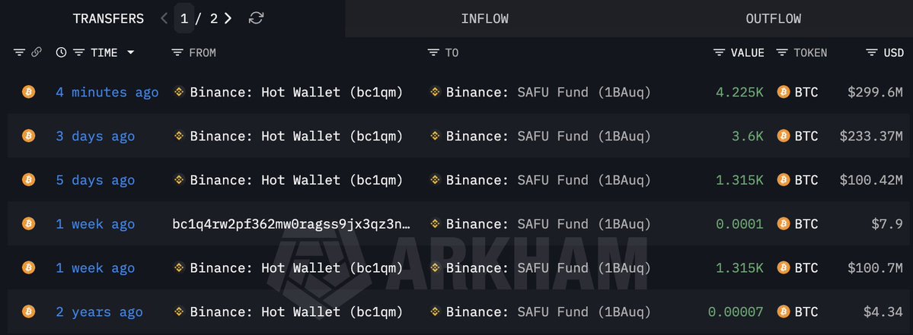913x335 pixels.
Task: Switch to the OUTFLOW tab
Action: click(x=773, y=19)
